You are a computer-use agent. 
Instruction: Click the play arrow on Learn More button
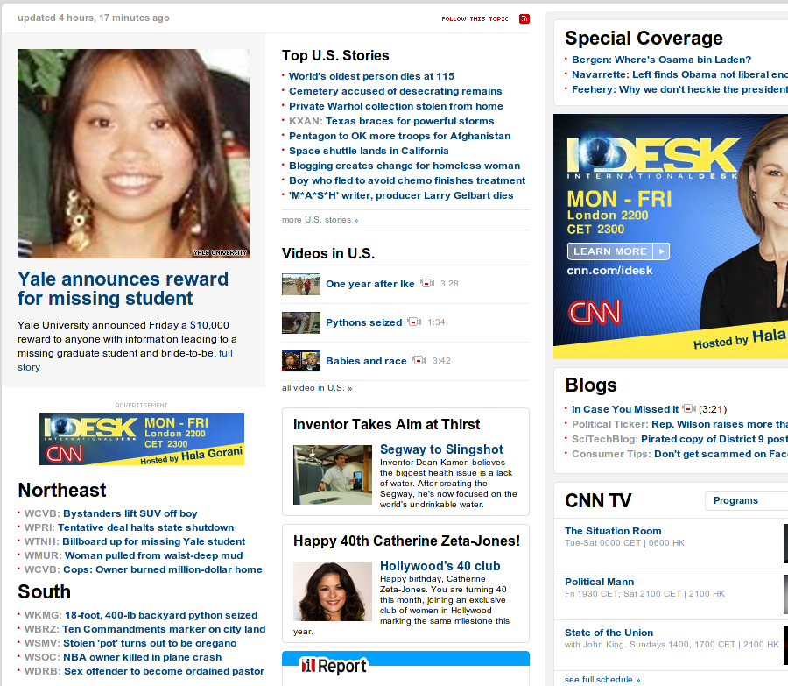(661, 251)
